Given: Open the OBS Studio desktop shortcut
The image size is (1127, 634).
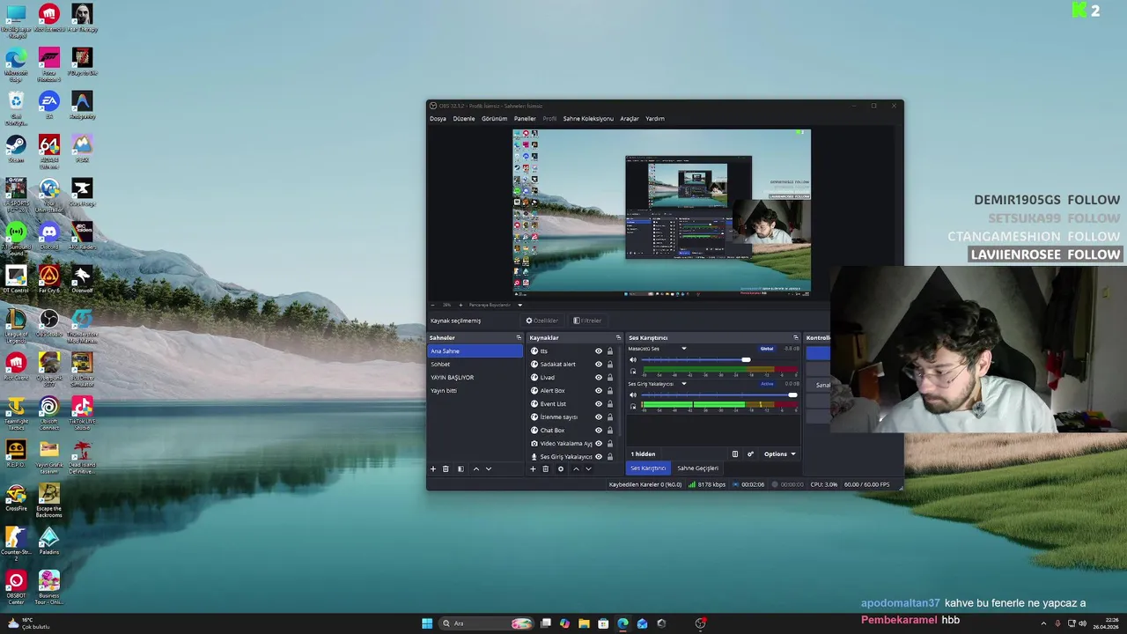Looking at the screenshot, I should click(48, 321).
